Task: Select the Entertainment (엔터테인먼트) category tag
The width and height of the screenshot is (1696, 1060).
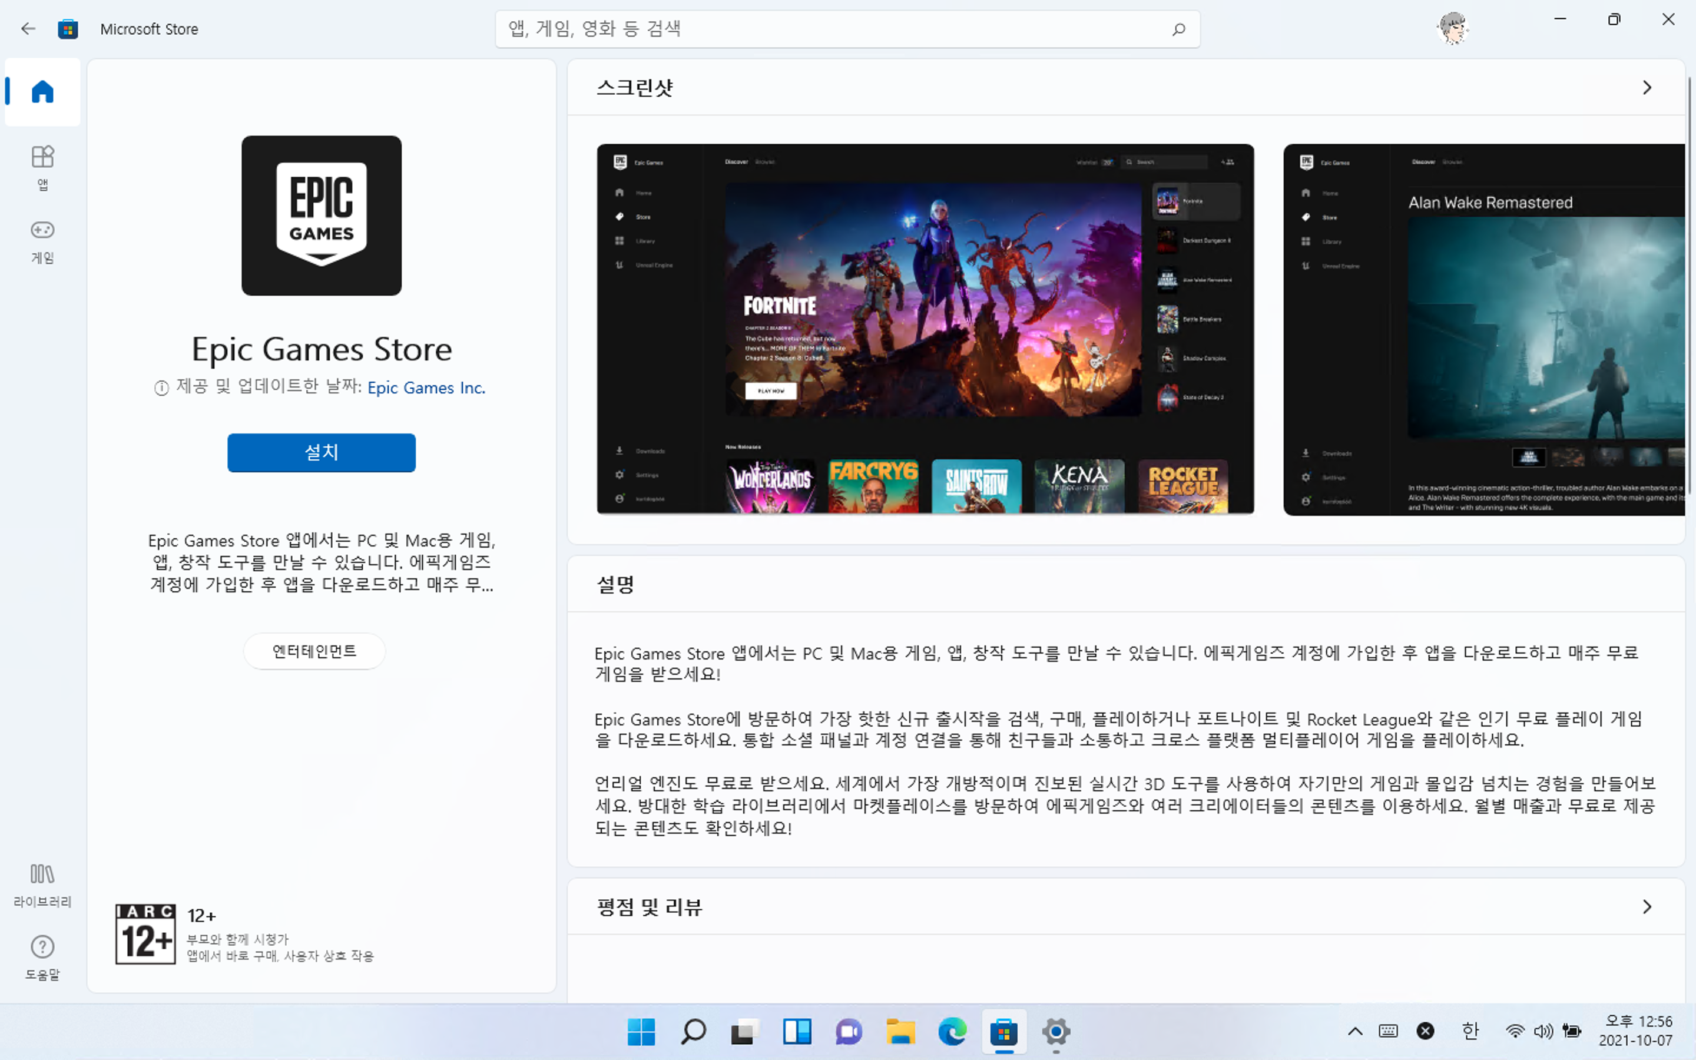Action: [314, 651]
